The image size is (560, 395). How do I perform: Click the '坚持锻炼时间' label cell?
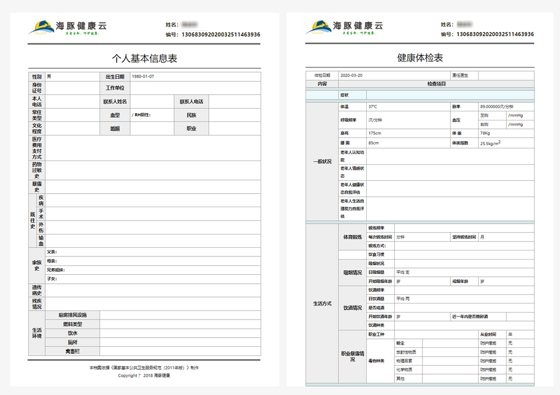coord(464,237)
